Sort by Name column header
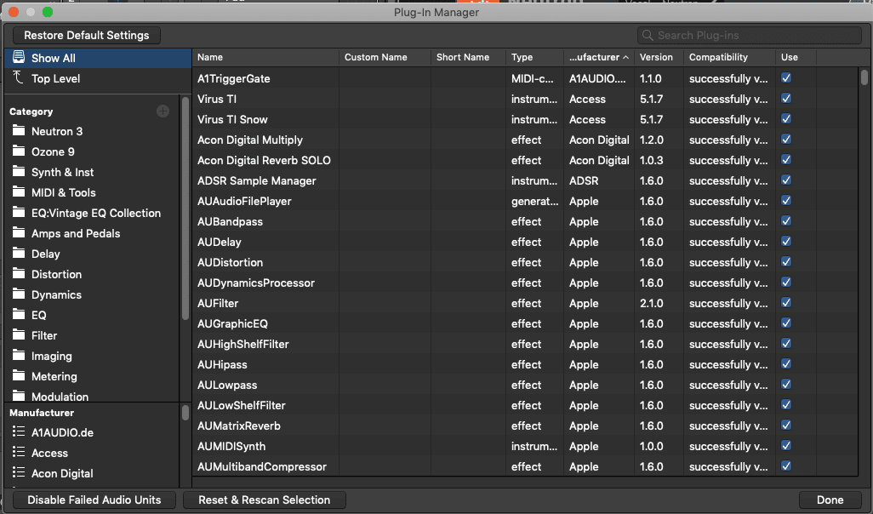Screen dimensions: 873x514 tap(265, 57)
